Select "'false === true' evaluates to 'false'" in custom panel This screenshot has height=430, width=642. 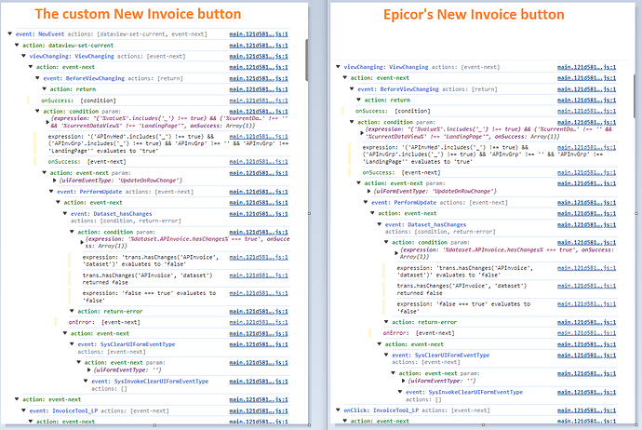coord(149,297)
